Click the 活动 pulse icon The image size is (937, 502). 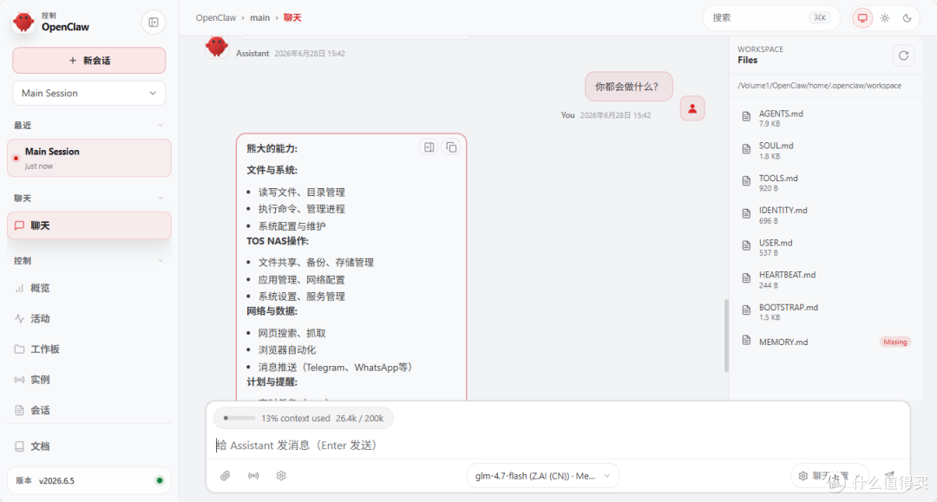click(x=19, y=319)
